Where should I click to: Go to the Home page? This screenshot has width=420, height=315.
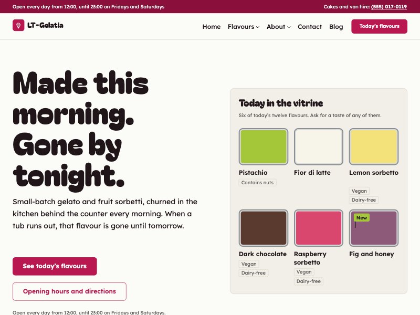click(212, 27)
